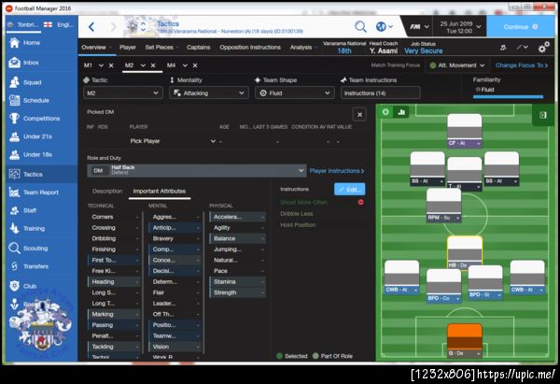This screenshot has height=384, width=560.
Task: Collapse pitch panel with top-right corner icon
Action: click(543, 115)
